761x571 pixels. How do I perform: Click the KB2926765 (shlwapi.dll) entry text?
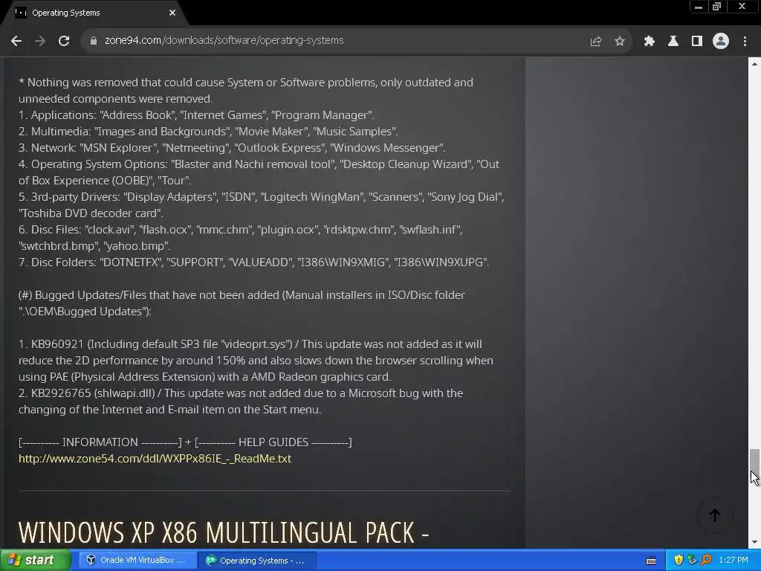241,401
